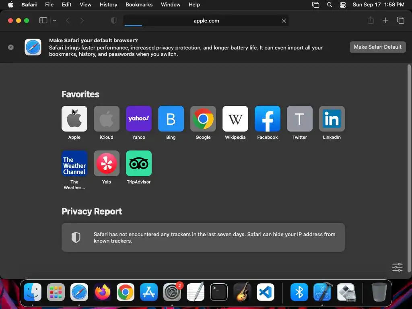412x309 pixels.
Task: Open Xcode from the Dock
Action: pos(323,292)
